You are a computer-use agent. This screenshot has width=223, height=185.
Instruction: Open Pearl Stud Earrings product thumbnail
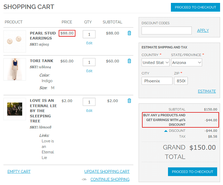coord(15,41)
